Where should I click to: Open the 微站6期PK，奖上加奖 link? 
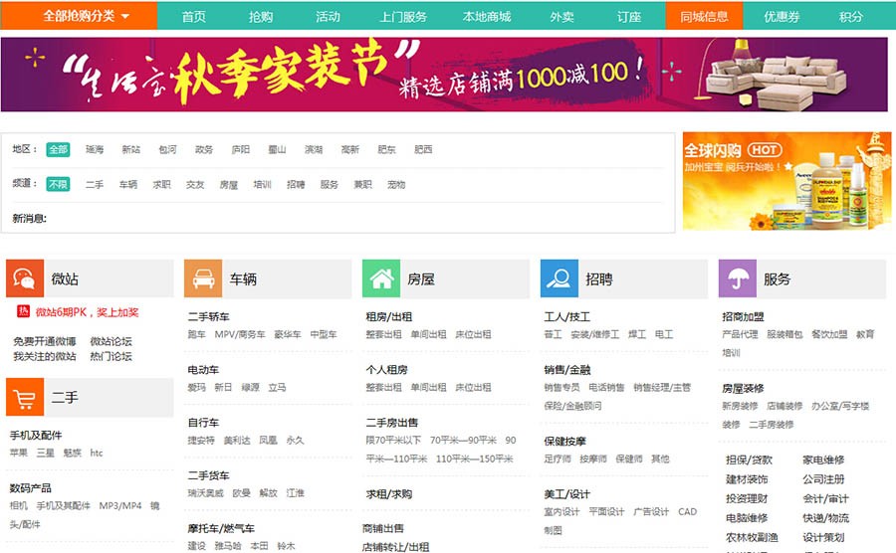(87, 312)
